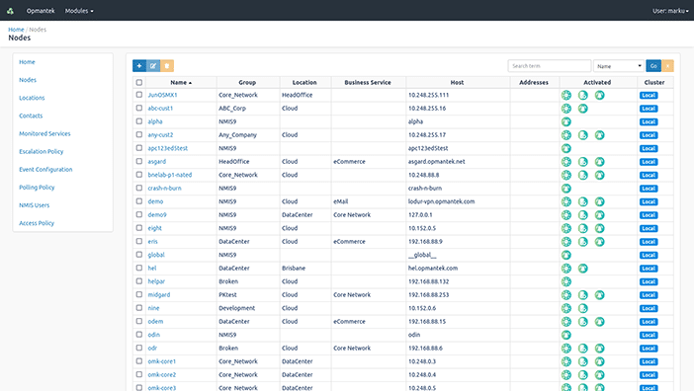Open the JunOSMX1 node link
This screenshot has width=694, height=391.
[x=162, y=95]
